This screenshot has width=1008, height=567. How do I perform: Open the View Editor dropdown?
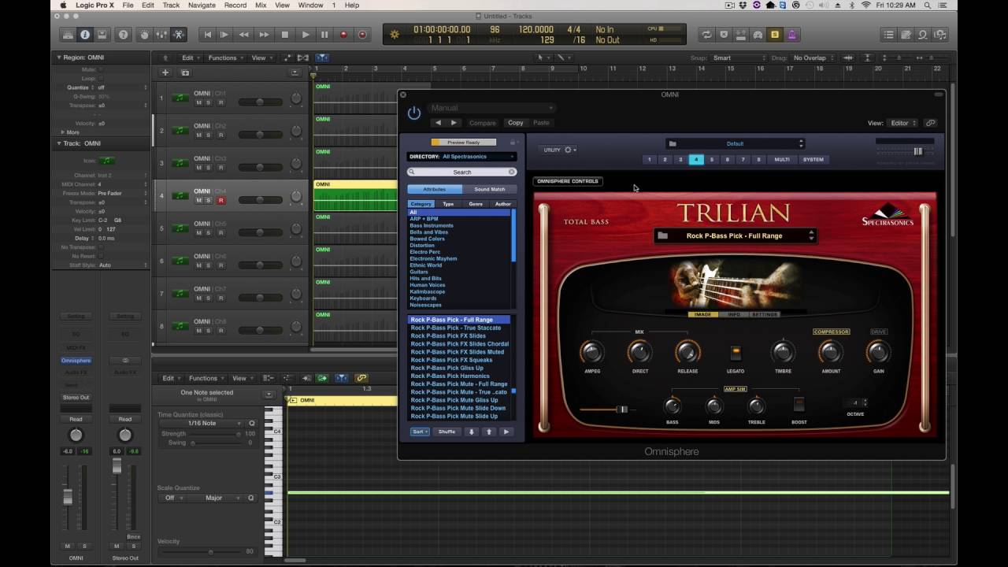coord(903,123)
